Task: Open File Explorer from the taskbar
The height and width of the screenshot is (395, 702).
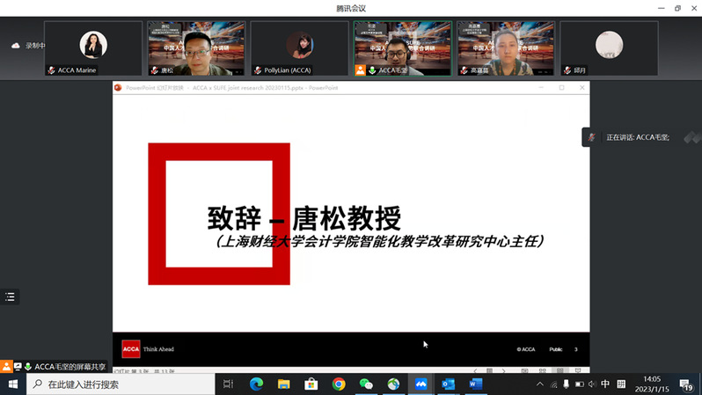Action: coord(283,384)
